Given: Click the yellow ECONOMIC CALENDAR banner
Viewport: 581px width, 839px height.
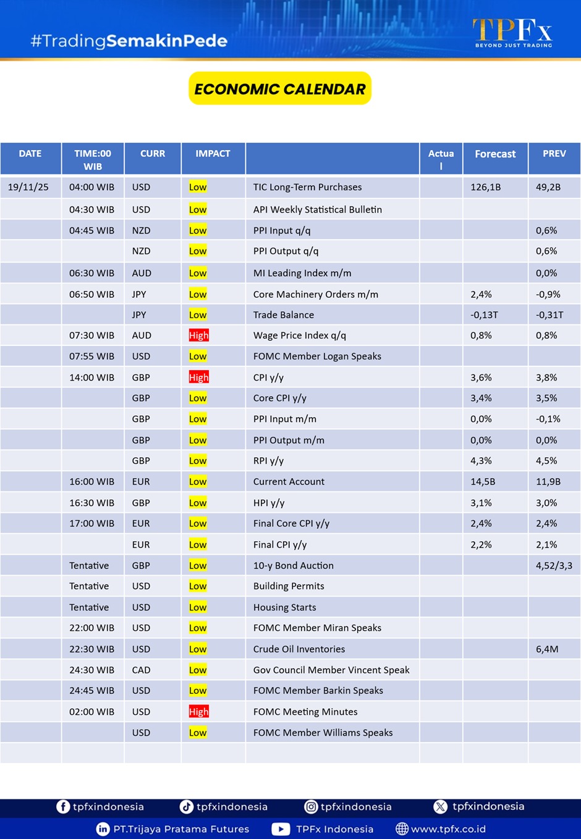Looking at the screenshot, I should tap(280, 89).
